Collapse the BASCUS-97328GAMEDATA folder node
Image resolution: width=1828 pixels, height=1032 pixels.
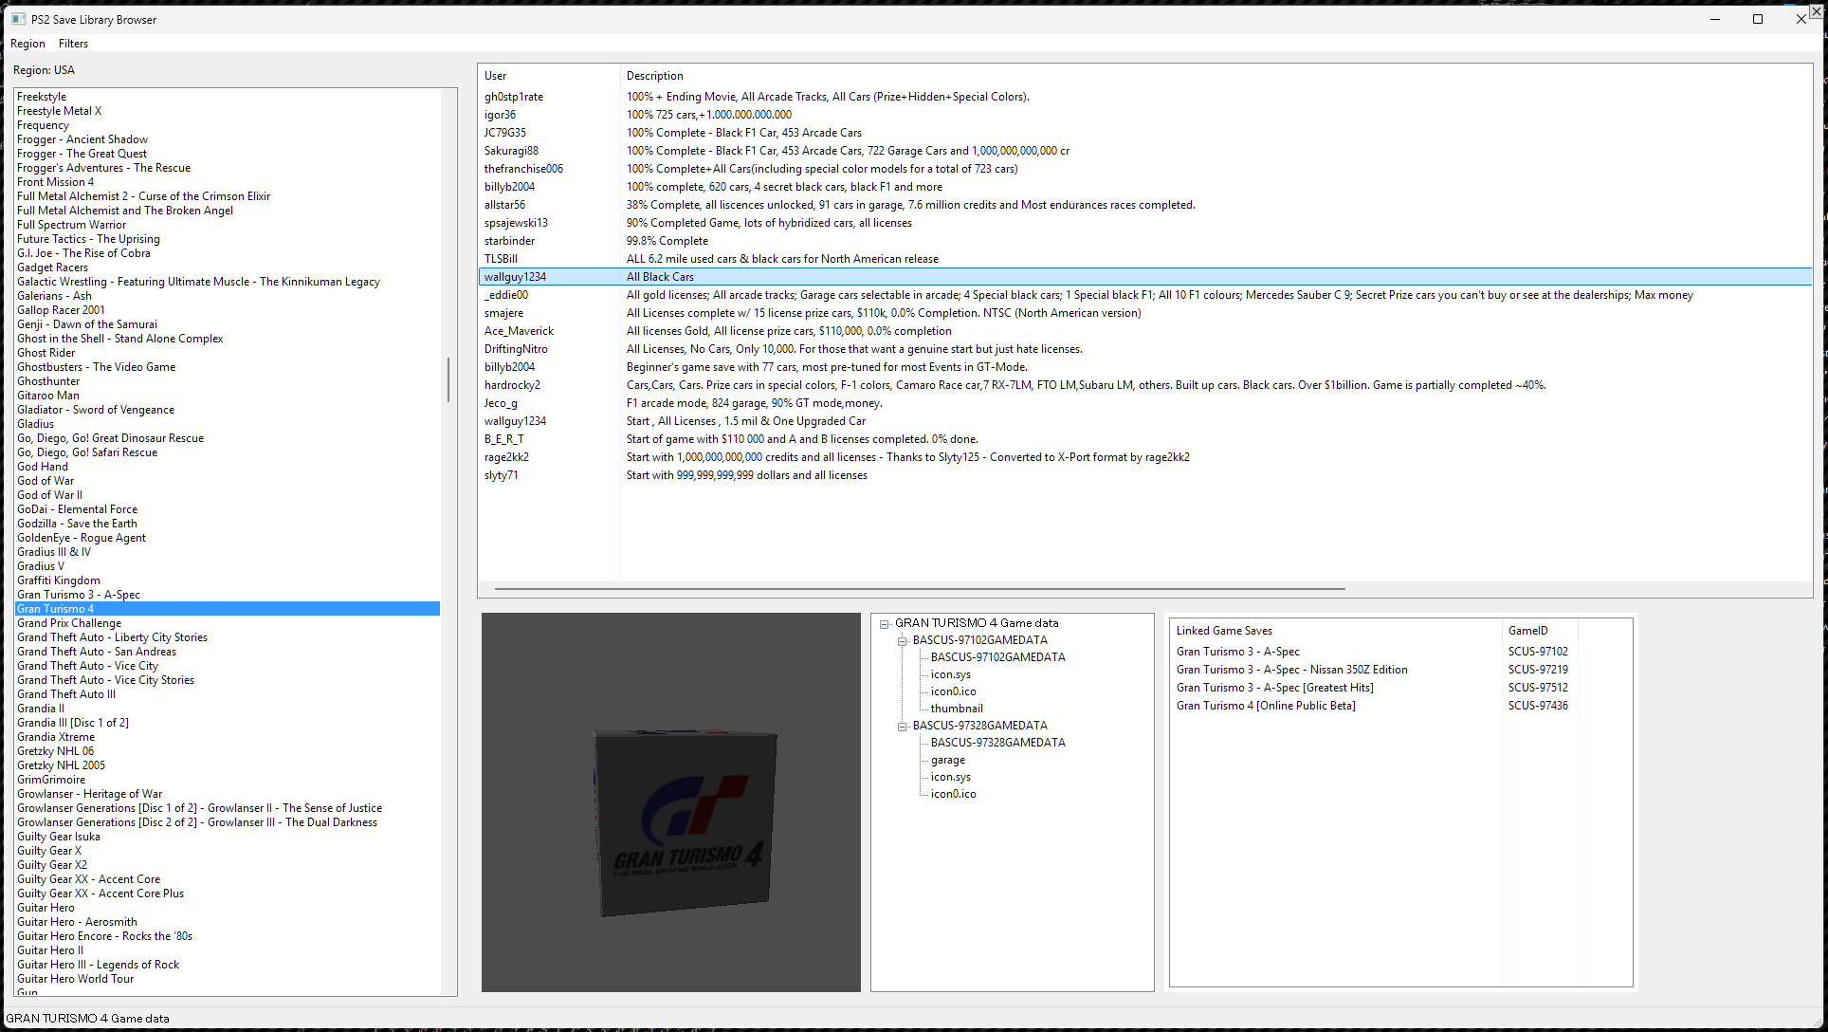(x=903, y=727)
